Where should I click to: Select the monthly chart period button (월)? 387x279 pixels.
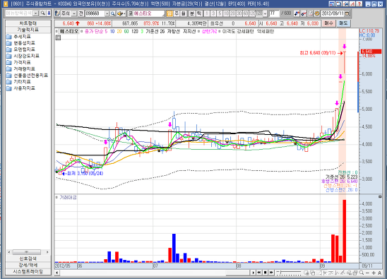coord(183,13)
